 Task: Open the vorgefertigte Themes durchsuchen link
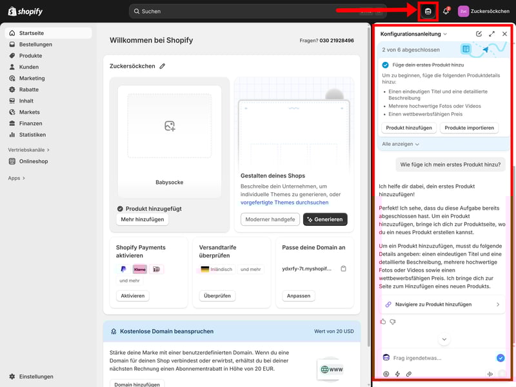pos(284,202)
